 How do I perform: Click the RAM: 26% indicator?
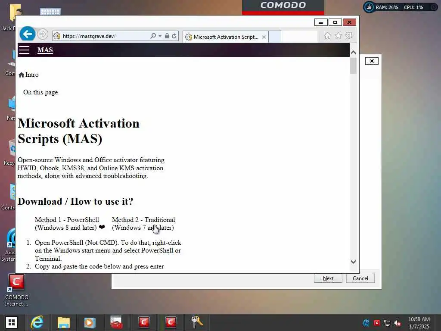point(387,7)
